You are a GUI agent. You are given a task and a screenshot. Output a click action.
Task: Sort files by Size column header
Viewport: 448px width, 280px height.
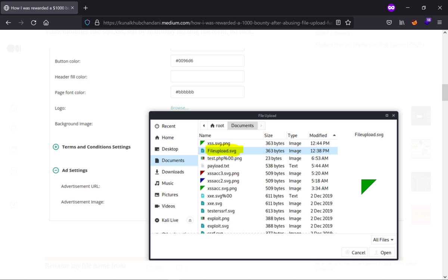pyautogui.click(x=275, y=136)
